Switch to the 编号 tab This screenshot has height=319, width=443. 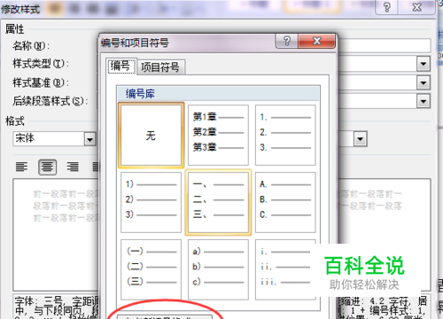click(x=120, y=66)
